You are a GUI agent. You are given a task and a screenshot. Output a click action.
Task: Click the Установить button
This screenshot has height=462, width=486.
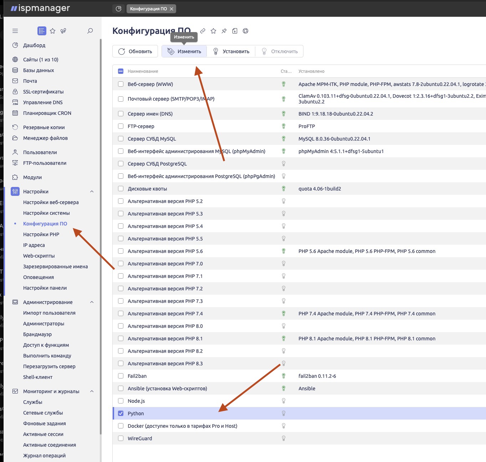click(231, 51)
